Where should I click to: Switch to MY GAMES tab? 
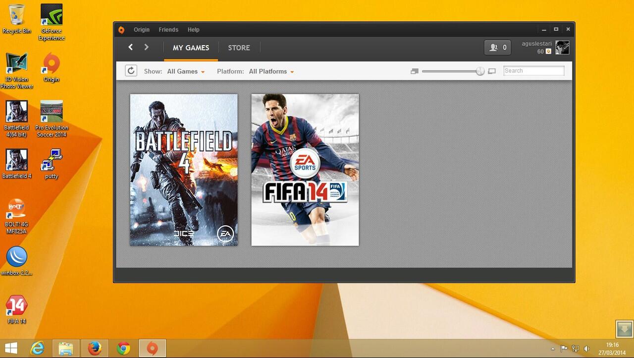(191, 48)
